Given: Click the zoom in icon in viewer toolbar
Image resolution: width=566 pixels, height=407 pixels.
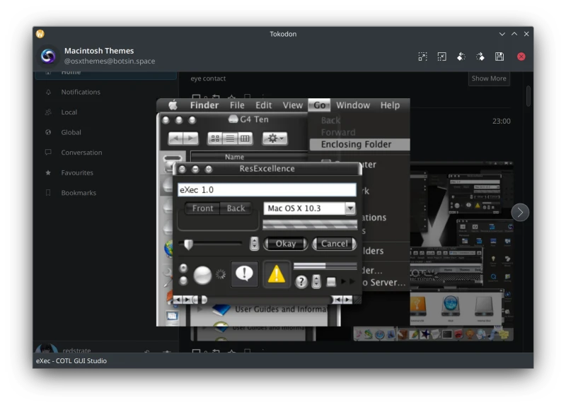Looking at the screenshot, I should pos(422,57).
